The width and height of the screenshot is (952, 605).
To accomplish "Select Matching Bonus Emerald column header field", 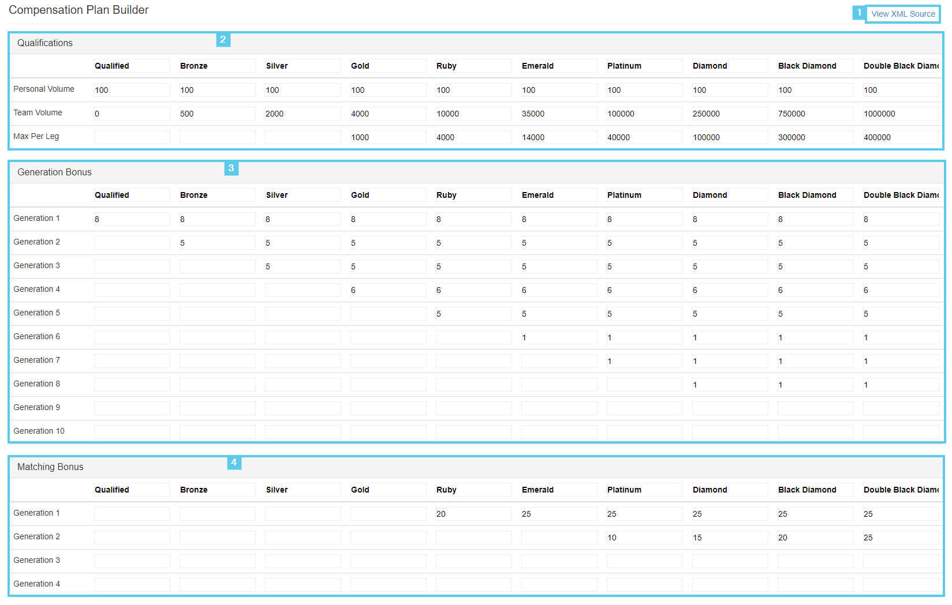I will click(x=559, y=490).
